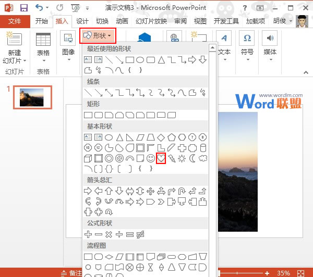The height and width of the screenshot is (277, 313).
Task: Collapse the ribbon with the chevron
Action: (x=306, y=72)
